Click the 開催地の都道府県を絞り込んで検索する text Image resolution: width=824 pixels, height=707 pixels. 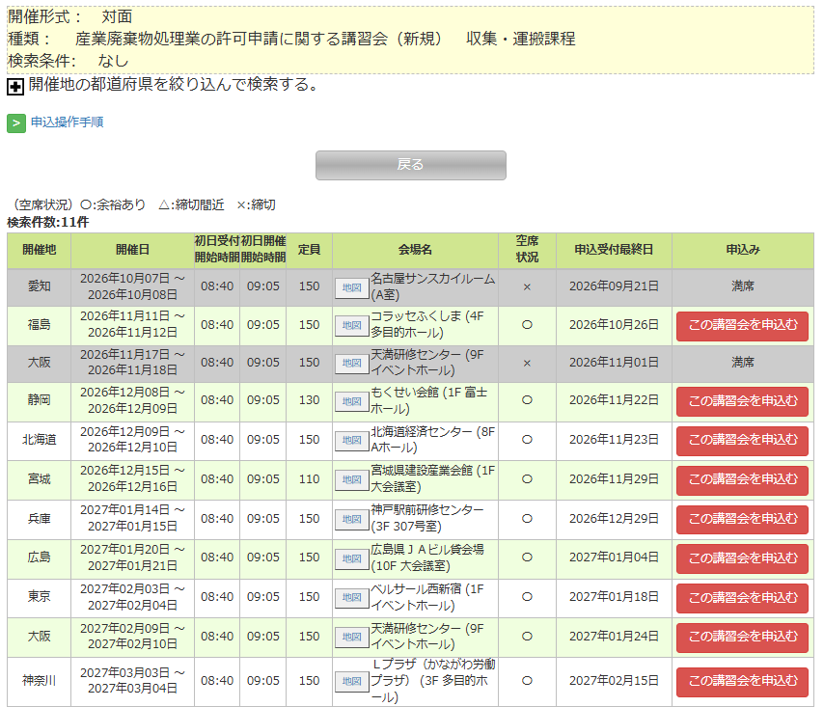pos(174,84)
